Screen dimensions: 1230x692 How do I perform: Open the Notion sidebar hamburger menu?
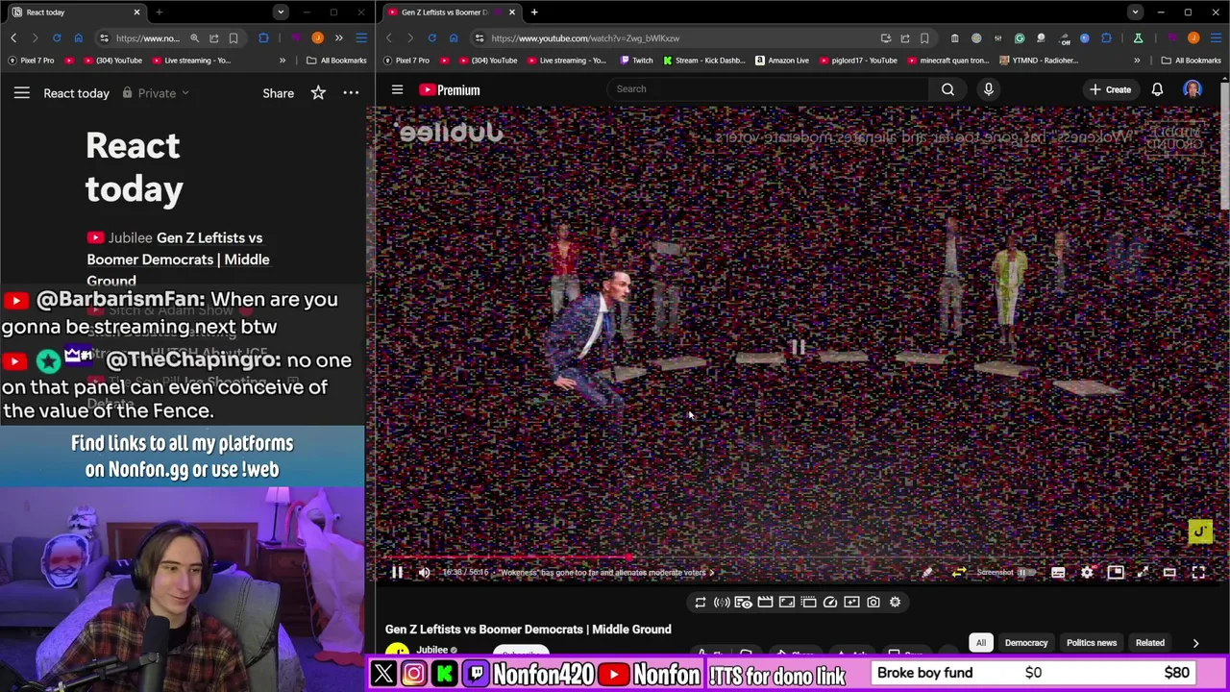[22, 93]
